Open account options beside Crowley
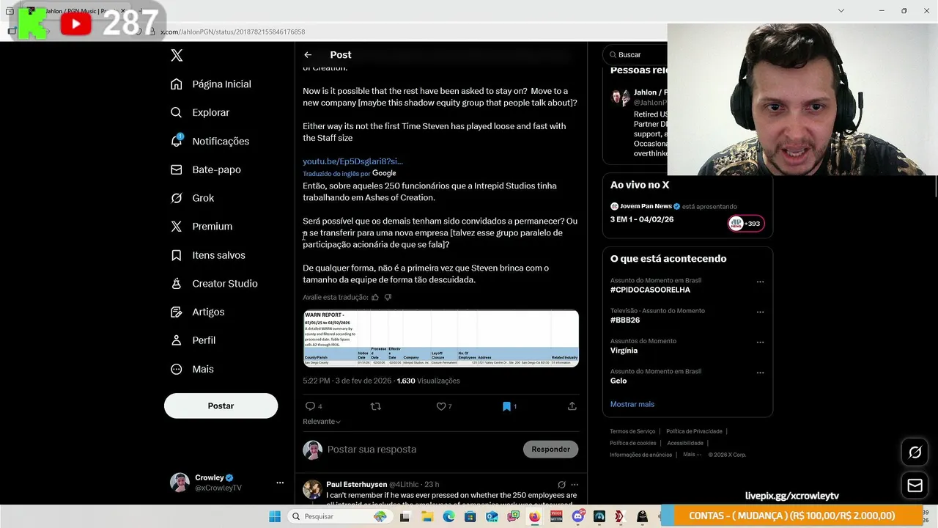The height and width of the screenshot is (528, 938). [279, 483]
